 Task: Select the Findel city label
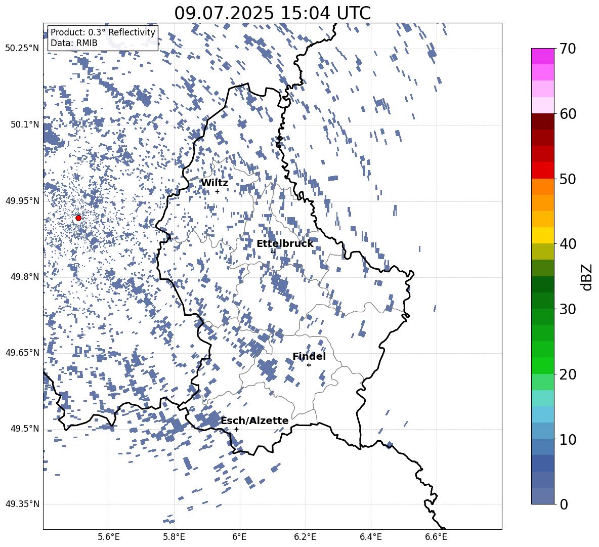click(x=309, y=356)
